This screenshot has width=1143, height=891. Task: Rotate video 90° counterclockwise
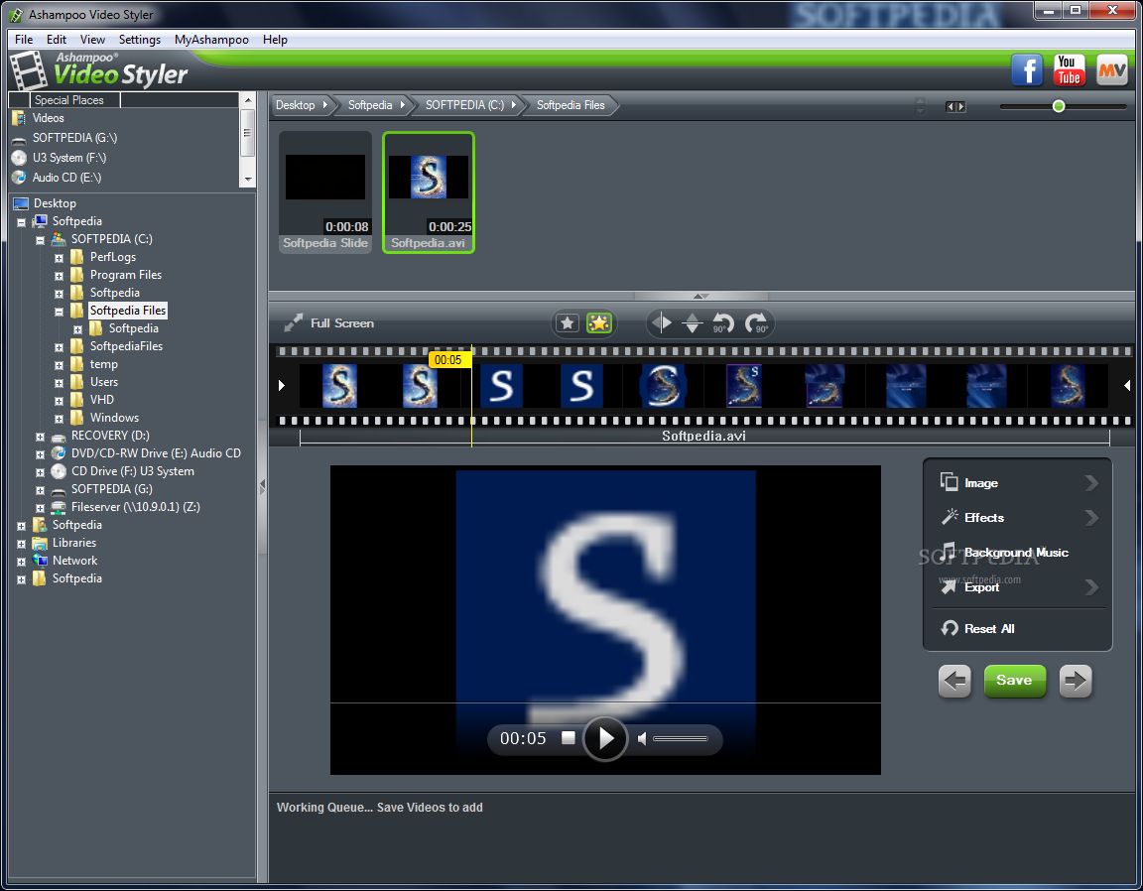723,323
